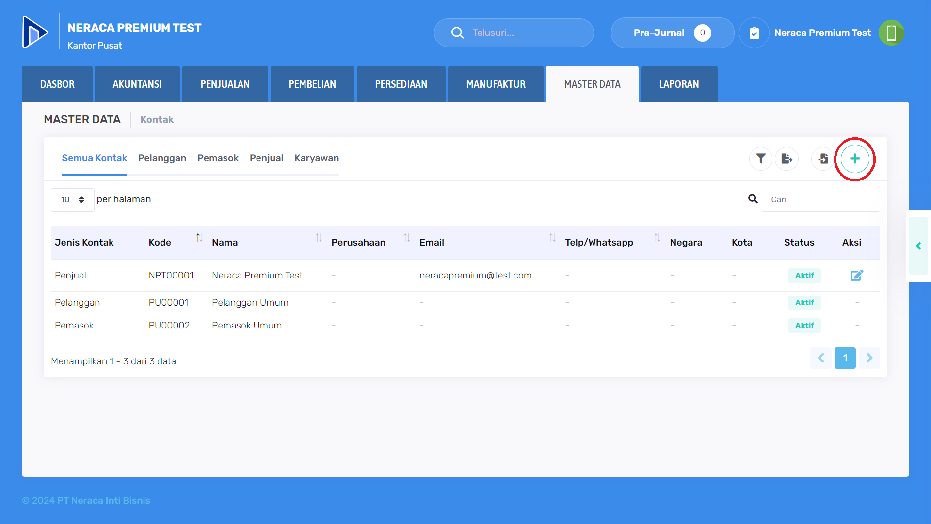
Task: Click the Neraca Premium Test account name
Action: (822, 33)
